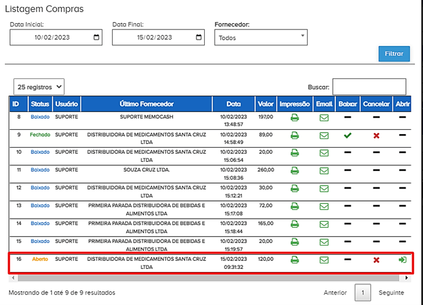The height and width of the screenshot is (305, 423).
Task: Cancel purchase 16 with red X
Action: point(376,260)
